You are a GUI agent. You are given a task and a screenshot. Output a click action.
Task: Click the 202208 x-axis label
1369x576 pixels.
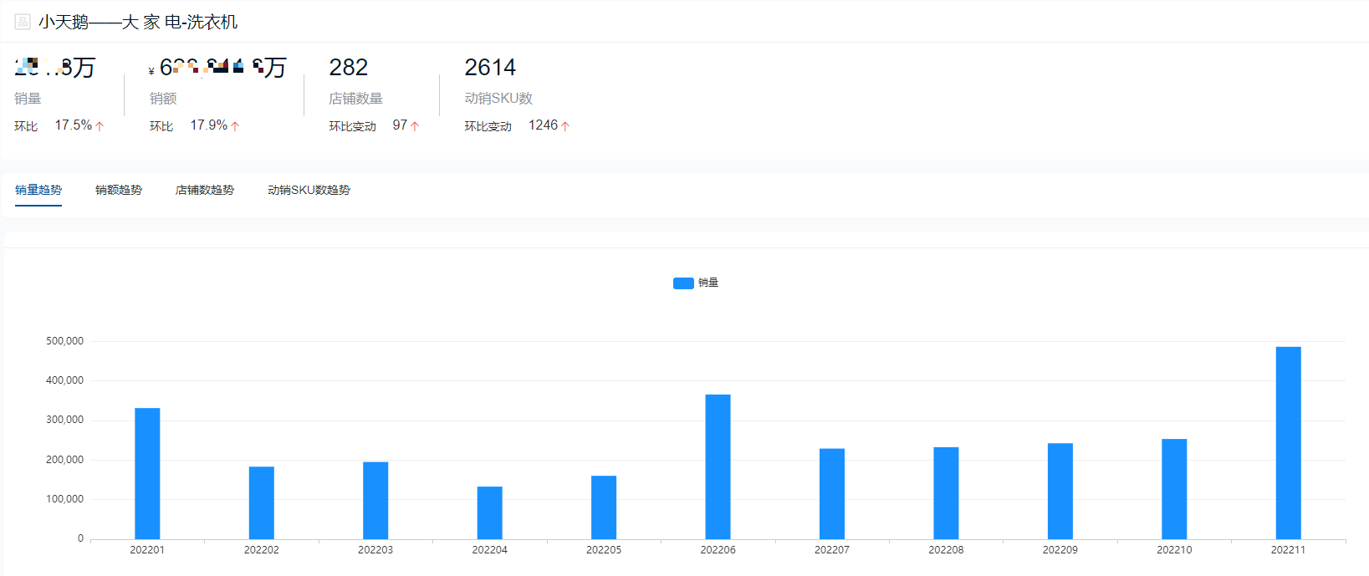coord(946,550)
